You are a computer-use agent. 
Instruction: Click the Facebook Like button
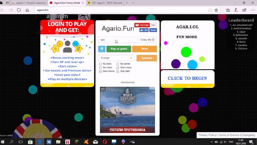tap(144, 30)
